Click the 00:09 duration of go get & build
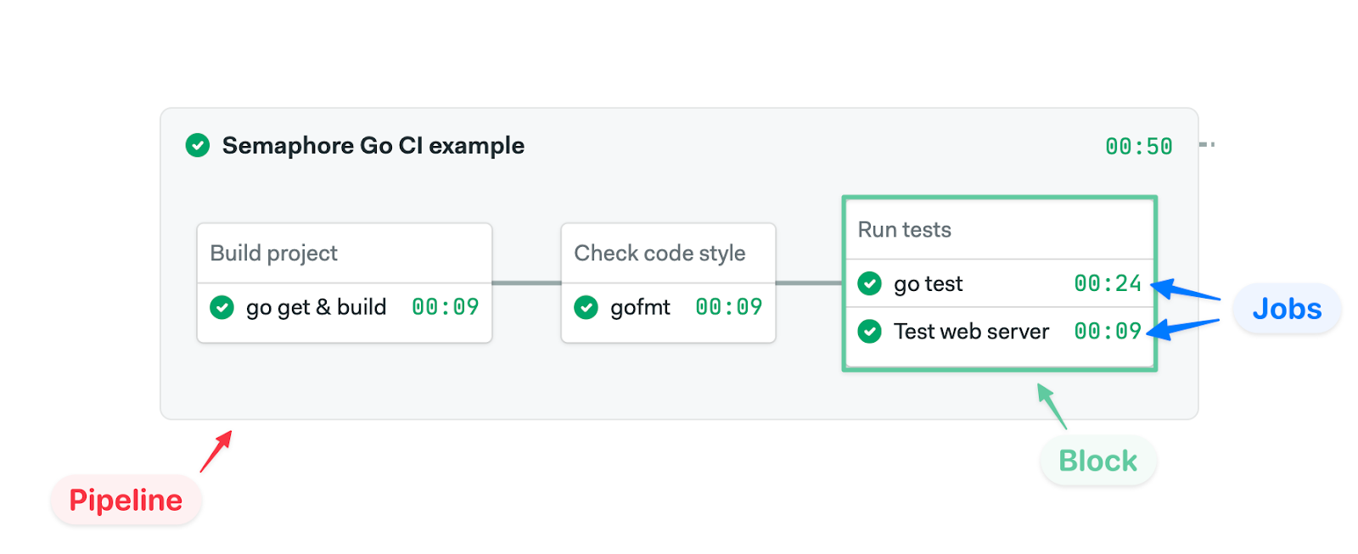1358x554 pixels. pyautogui.click(x=446, y=307)
